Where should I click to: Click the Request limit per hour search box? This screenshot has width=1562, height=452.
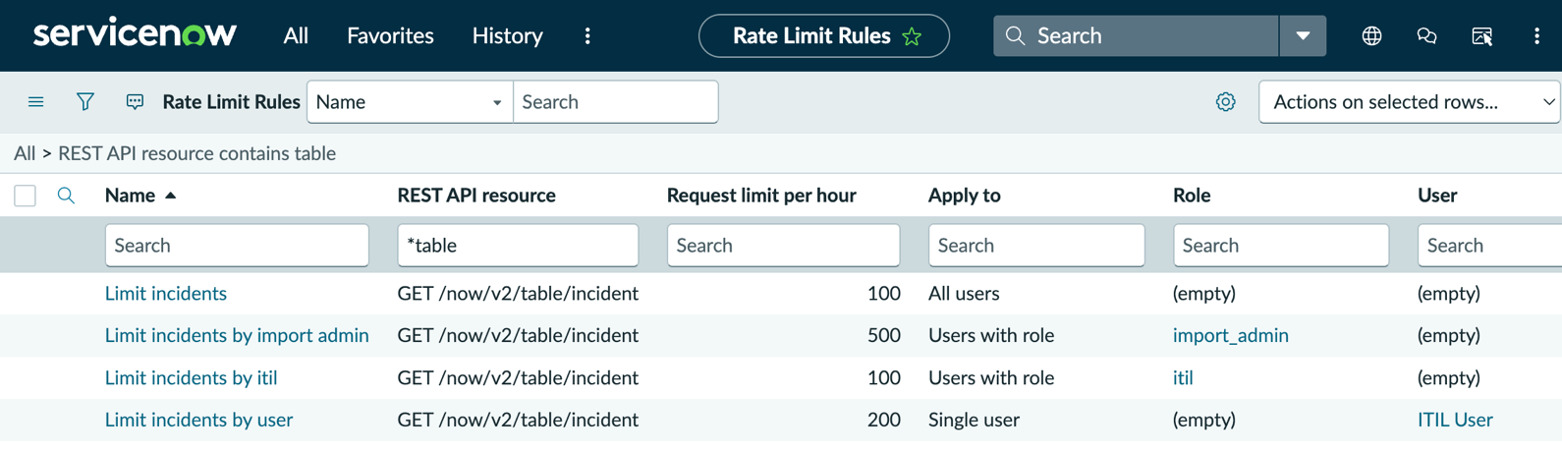783,246
